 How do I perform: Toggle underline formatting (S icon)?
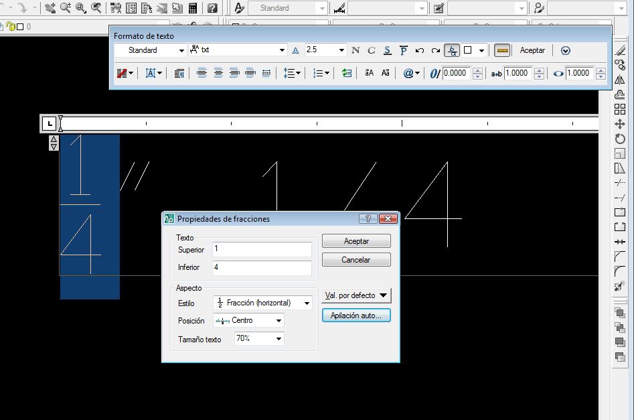[388, 50]
